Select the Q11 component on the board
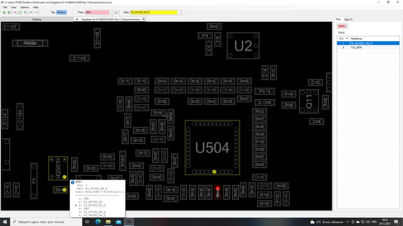The height and width of the screenshot is (226, 403). 309,102
